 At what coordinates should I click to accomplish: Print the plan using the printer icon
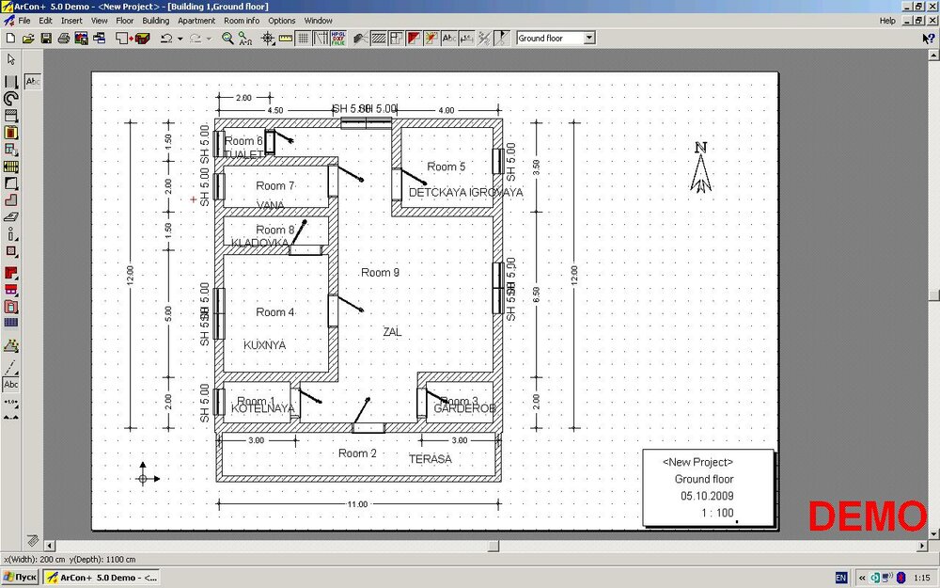click(64, 39)
